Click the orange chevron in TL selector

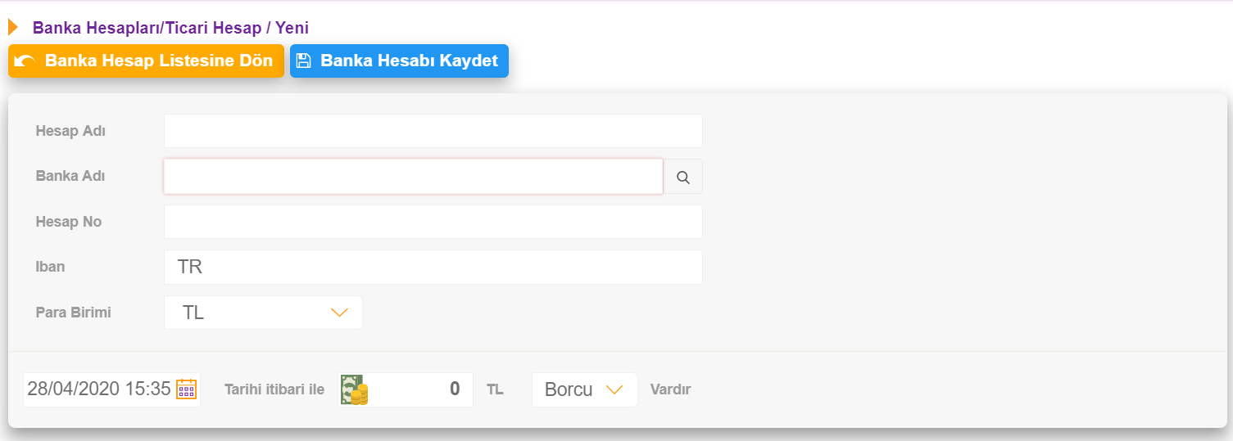click(339, 313)
